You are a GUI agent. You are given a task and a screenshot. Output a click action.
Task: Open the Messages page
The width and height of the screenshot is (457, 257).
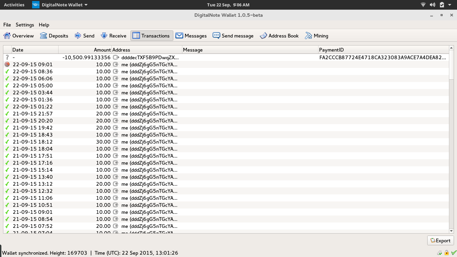click(x=191, y=36)
